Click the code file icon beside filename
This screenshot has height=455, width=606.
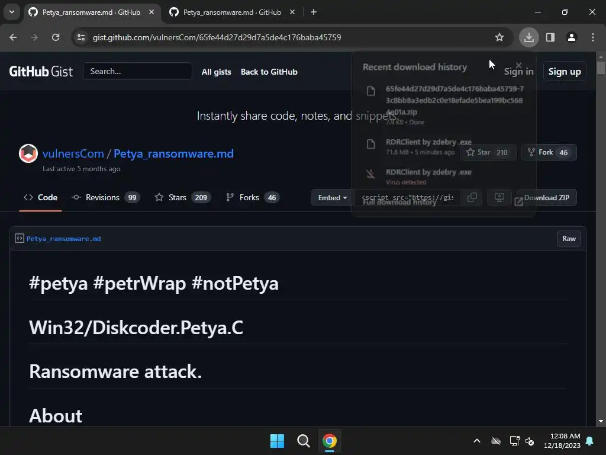pos(20,238)
